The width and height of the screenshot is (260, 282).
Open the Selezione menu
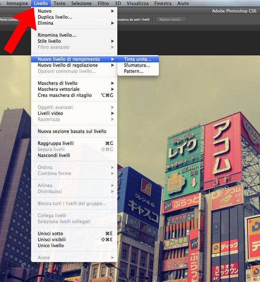pos(82,4)
